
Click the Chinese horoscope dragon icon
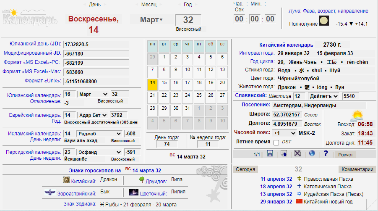66,180
